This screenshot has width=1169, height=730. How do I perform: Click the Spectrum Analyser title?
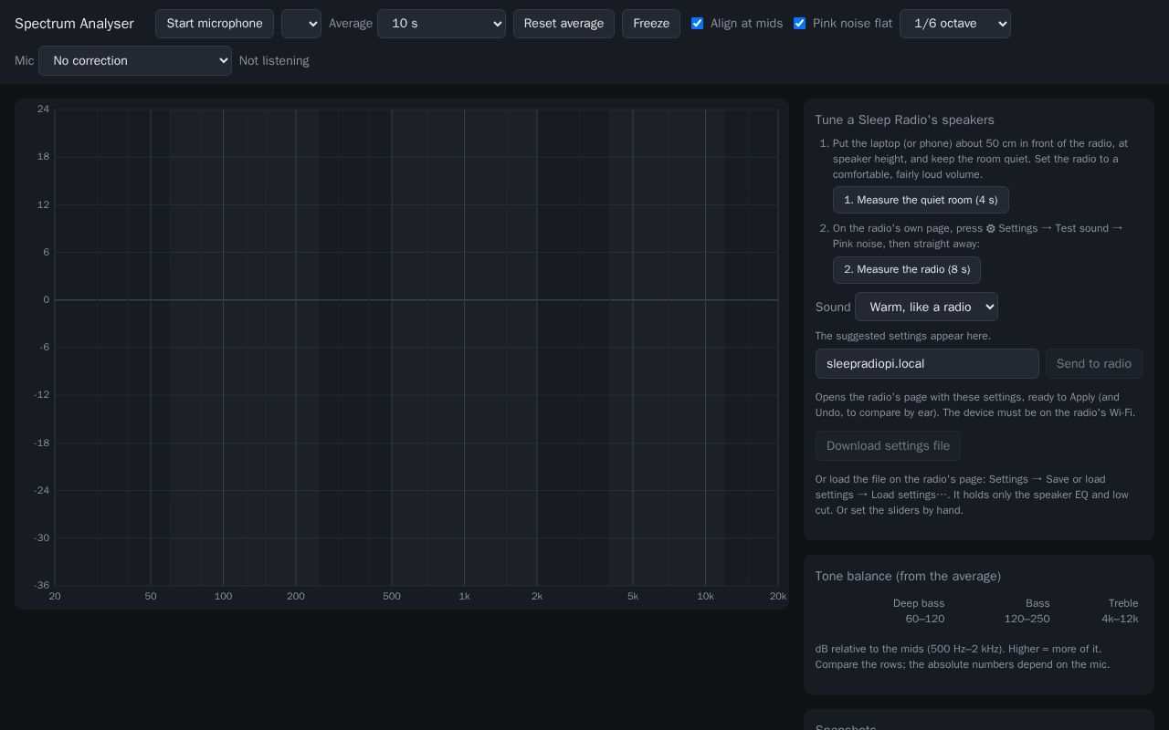point(74,24)
